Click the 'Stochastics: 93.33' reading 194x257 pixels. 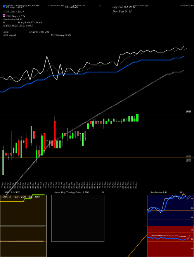pos(13,19)
